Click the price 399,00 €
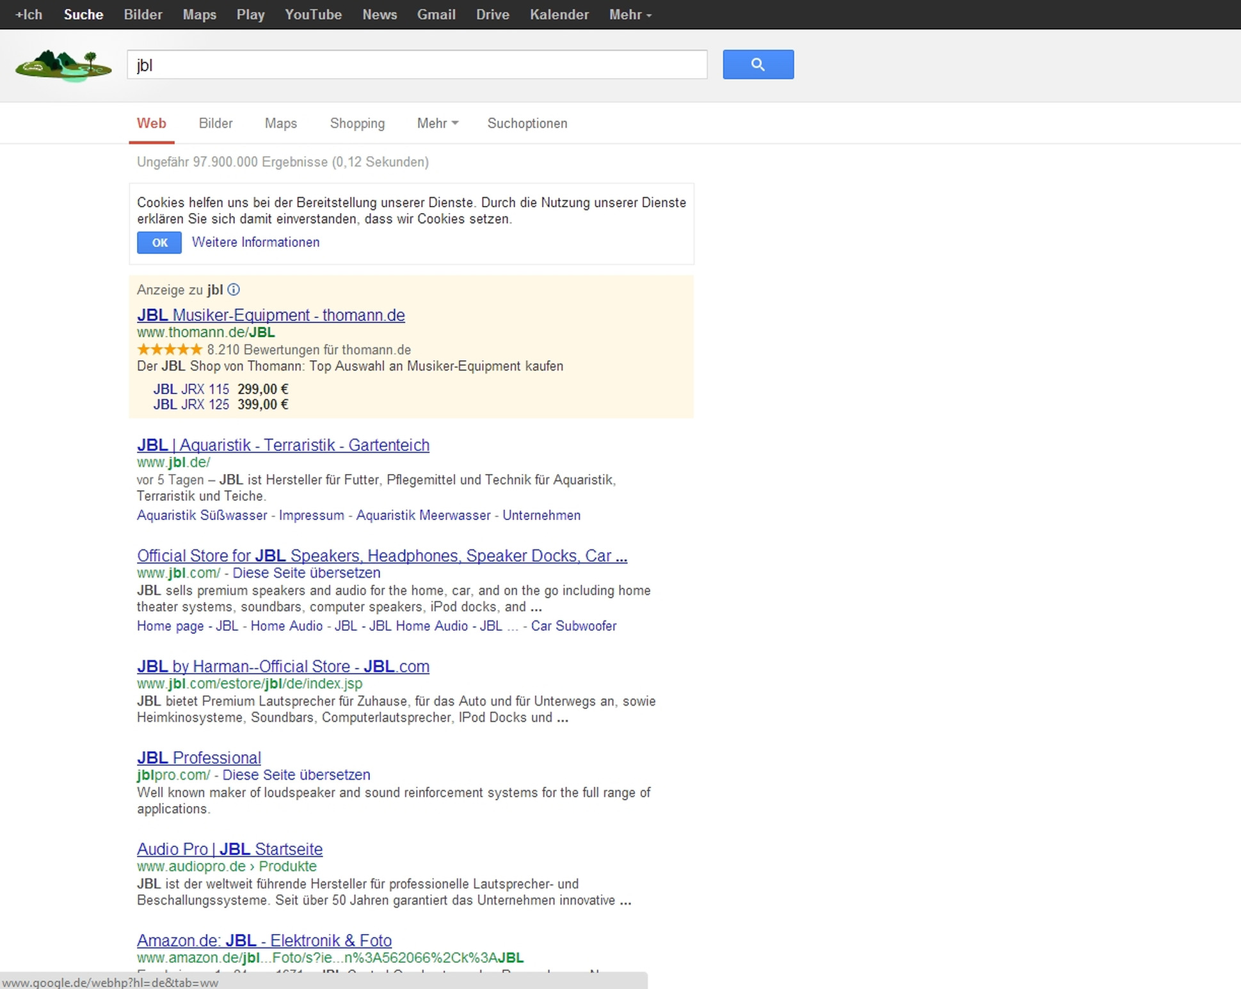Screen dimensions: 1241x989 click(262, 404)
